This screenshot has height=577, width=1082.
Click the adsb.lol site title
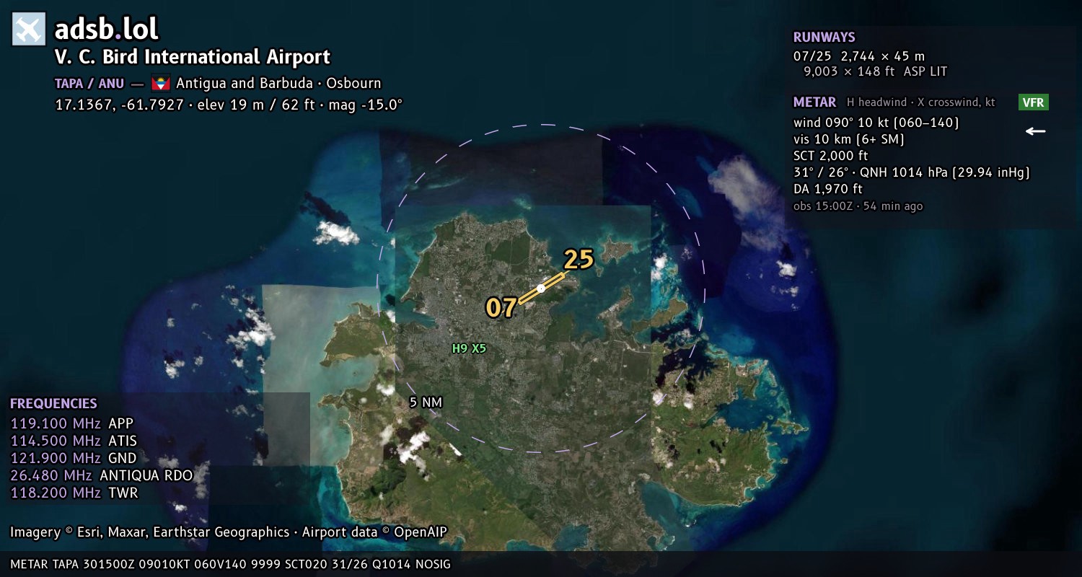(107, 29)
